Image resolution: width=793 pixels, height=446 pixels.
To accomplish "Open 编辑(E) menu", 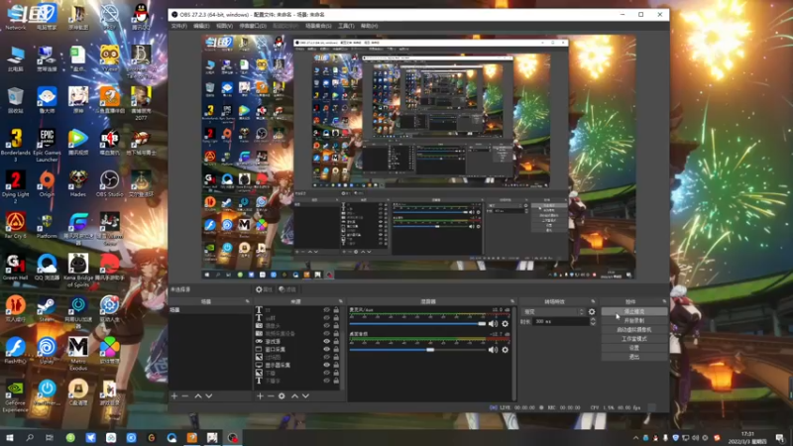I will coord(201,26).
